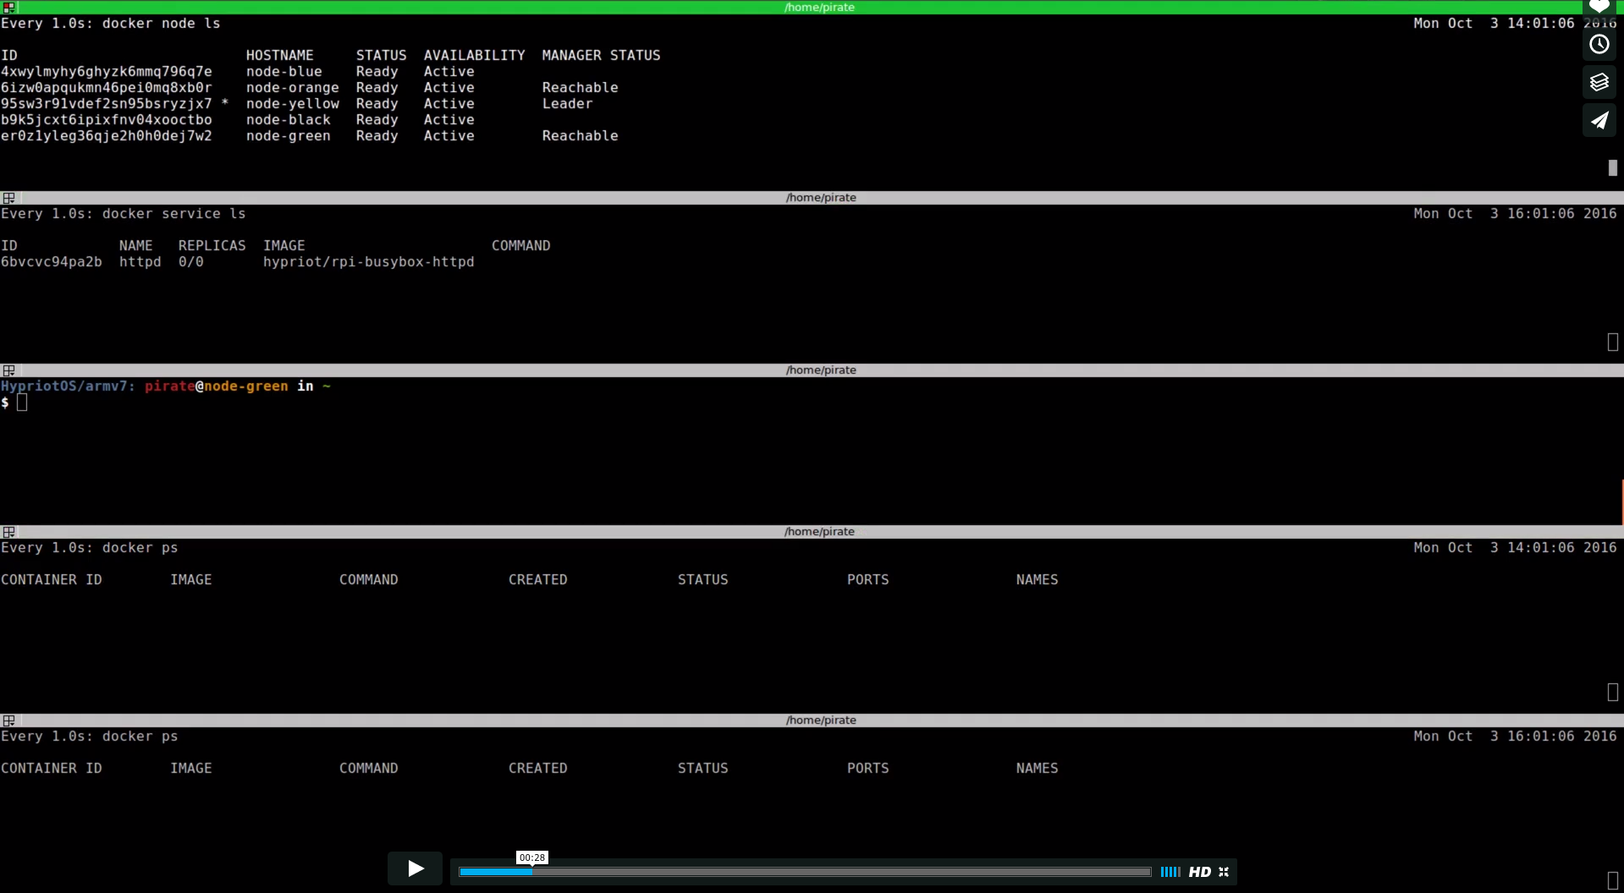Add to collections using stacked layers icon
Viewport: 1624px width, 893px height.
click(x=1599, y=82)
